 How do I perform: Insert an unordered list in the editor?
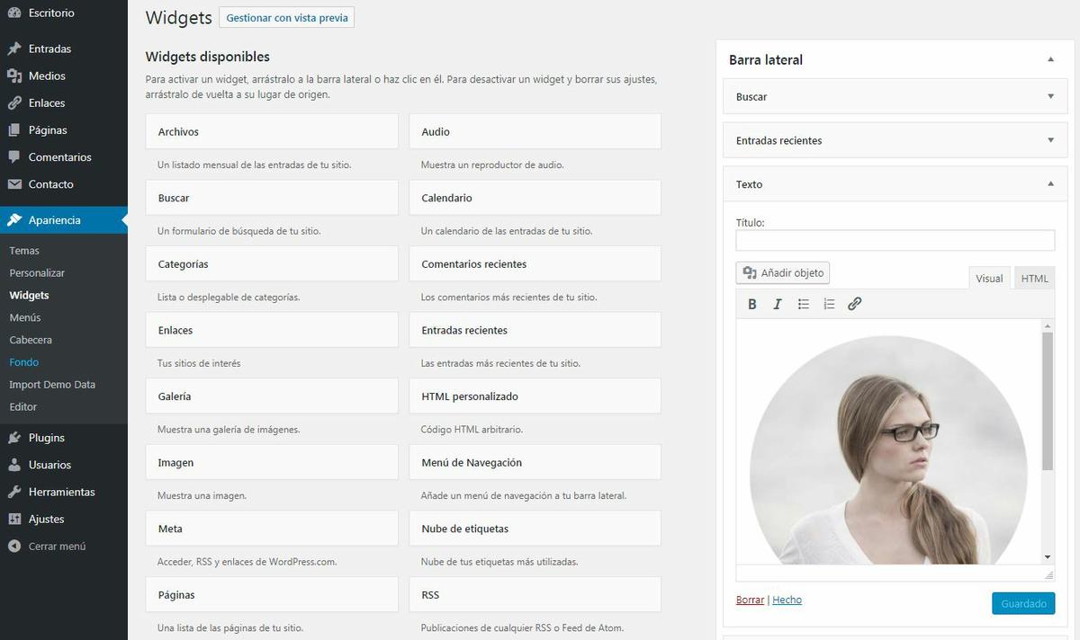pos(803,304)
